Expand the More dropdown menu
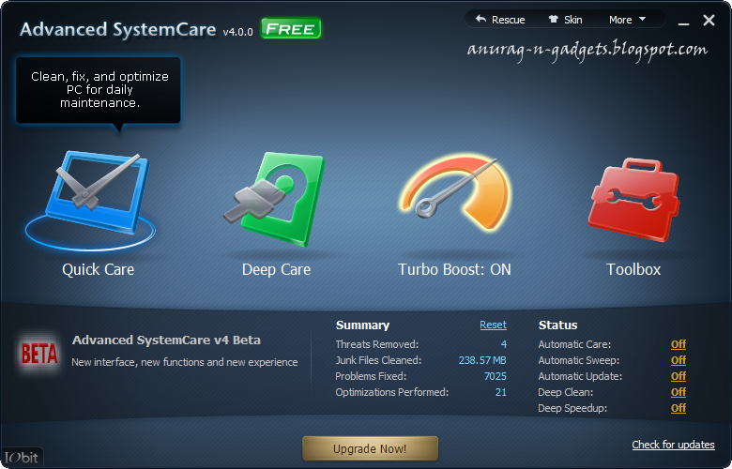 (628, 20)
